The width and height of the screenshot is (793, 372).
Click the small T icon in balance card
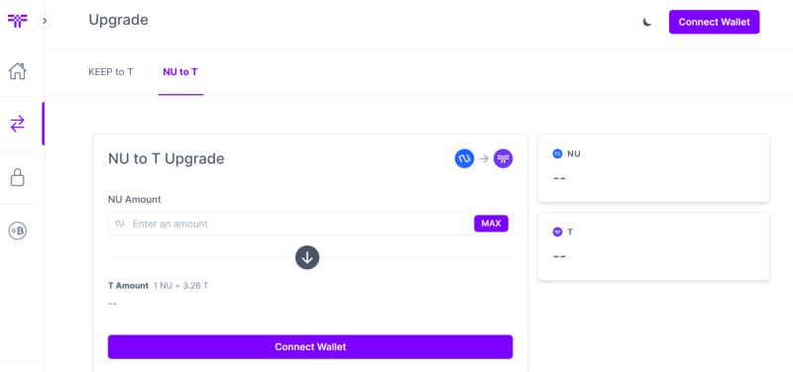[557, 232]
